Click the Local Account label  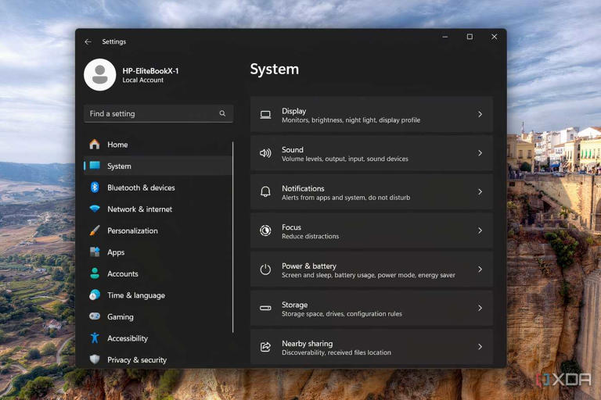coord(143,80)
